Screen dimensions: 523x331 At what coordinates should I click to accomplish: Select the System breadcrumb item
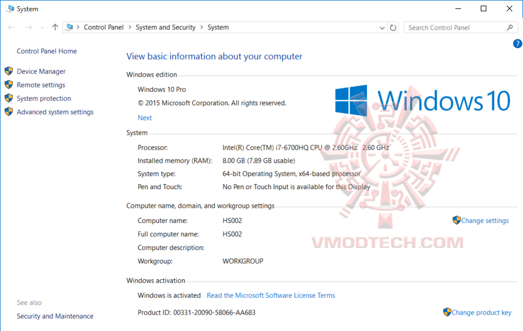tap(218, 28)
